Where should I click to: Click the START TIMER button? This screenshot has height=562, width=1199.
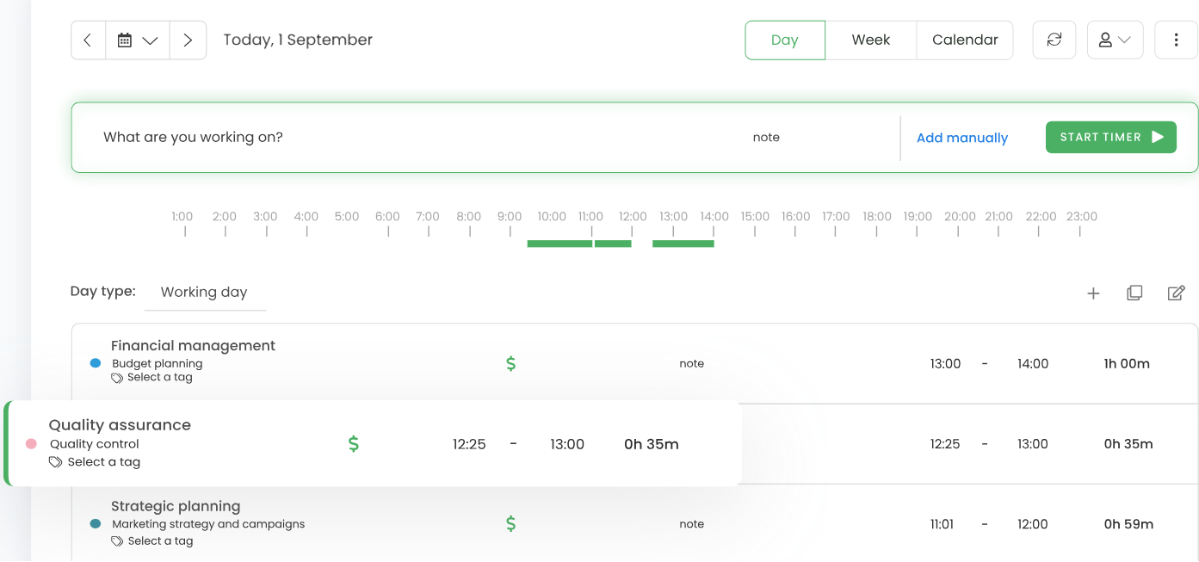pyautogui.click(x=1111, y=138)
